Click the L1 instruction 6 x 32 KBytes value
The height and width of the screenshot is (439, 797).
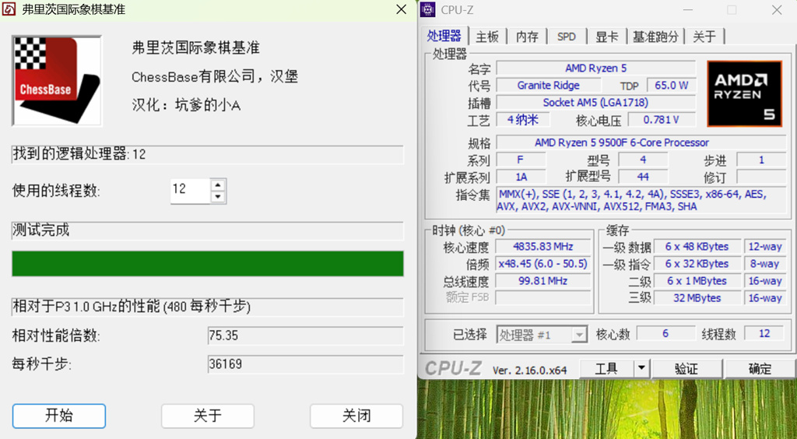(x=697, y=264)
